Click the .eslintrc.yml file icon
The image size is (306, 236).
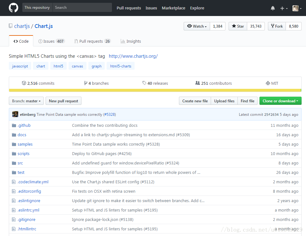tap(14, 210)
